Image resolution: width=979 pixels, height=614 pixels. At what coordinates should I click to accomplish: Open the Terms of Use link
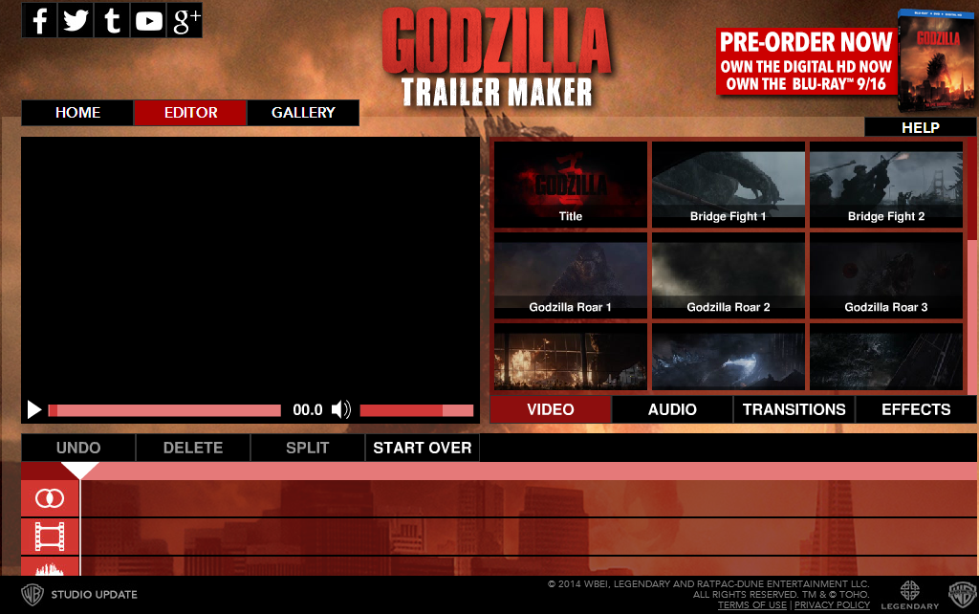pos(751,604)
